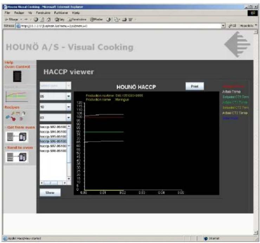Select haccp-595 file in the list
Viewport: 260px width, 243px height.
tap(53, 136)
